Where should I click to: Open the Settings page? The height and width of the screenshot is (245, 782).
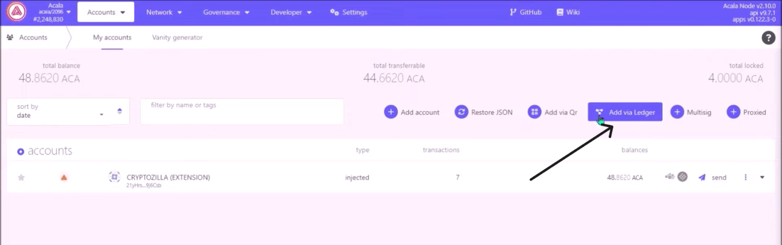point(348,12)
